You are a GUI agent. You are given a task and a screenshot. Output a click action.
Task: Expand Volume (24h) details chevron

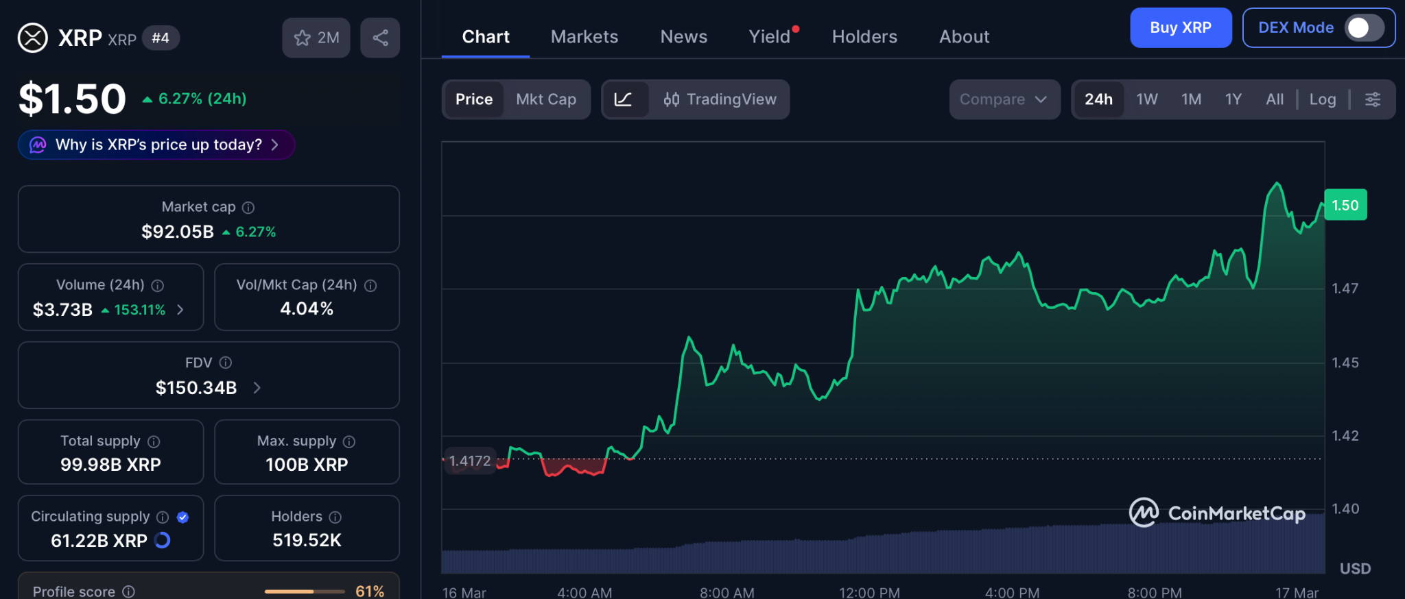click(x=180, y=310)
